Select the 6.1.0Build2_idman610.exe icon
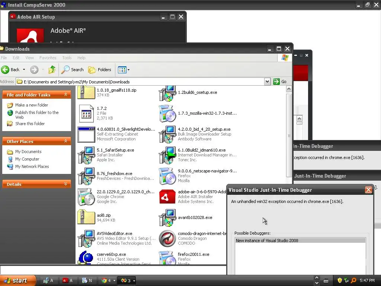This screenshot has height=286, width=381. click(x=167, y=155)
